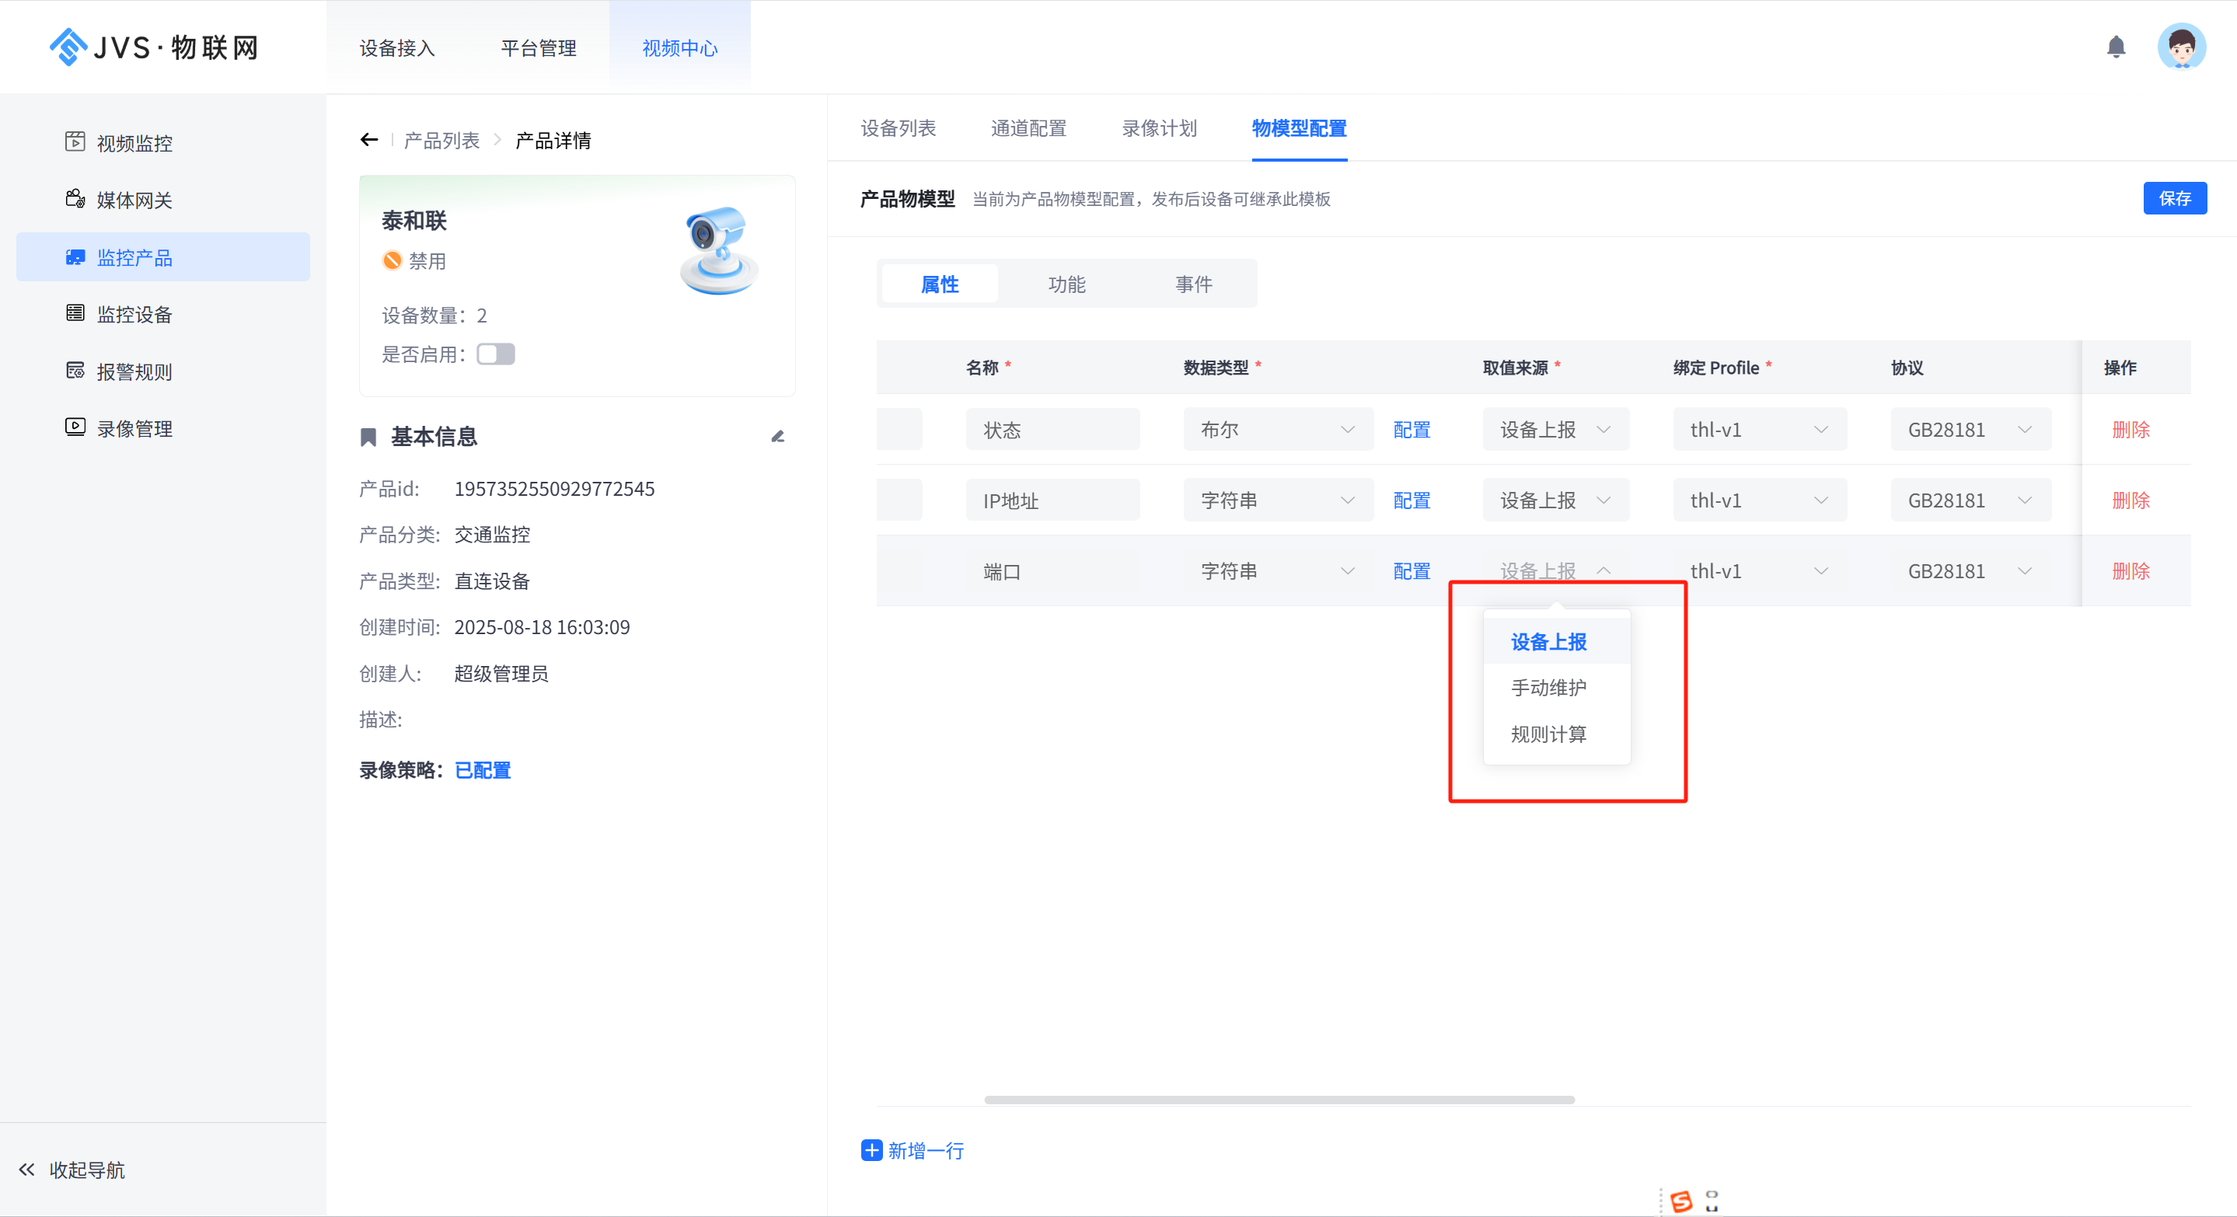The width and height of the screenshot is (2237, 1217).
Task: Switch to the 功能 segment tab
Action: (1066, 284)
